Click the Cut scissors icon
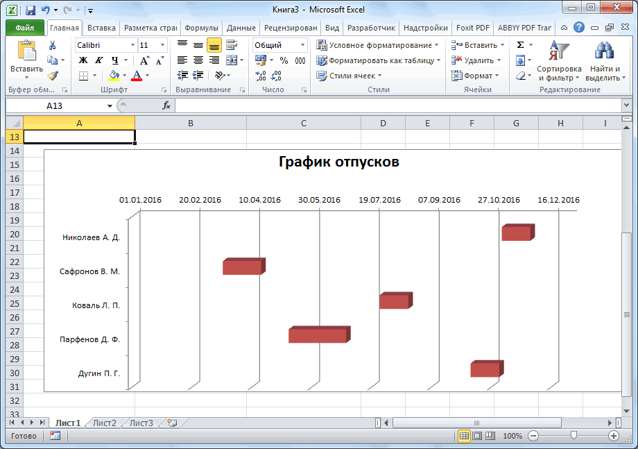This screenshot has width=638, height=449. [x=53, y=45]
